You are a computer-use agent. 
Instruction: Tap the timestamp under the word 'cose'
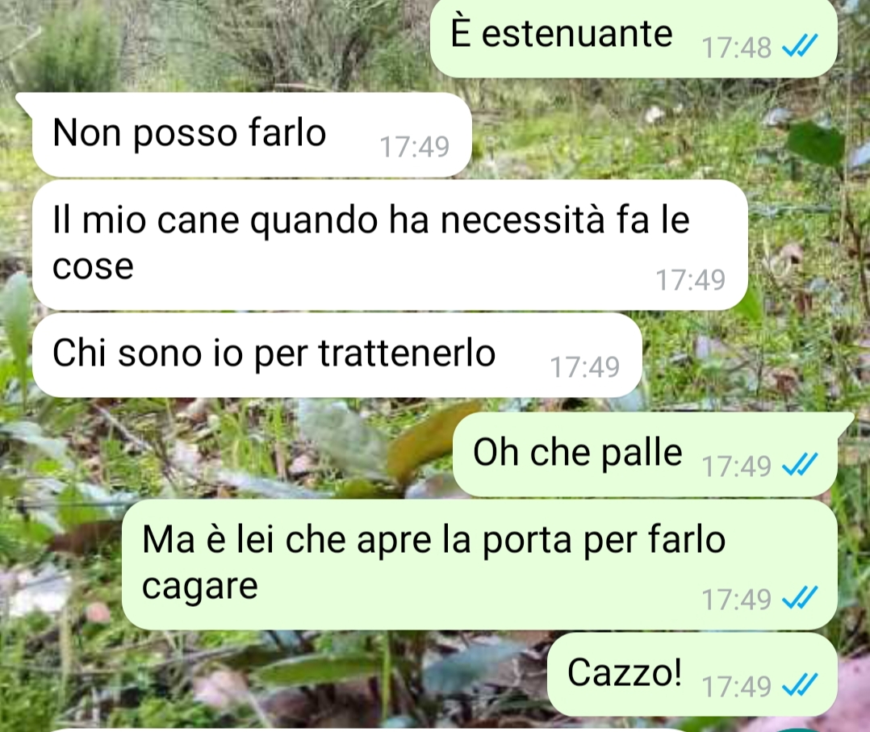691,280
